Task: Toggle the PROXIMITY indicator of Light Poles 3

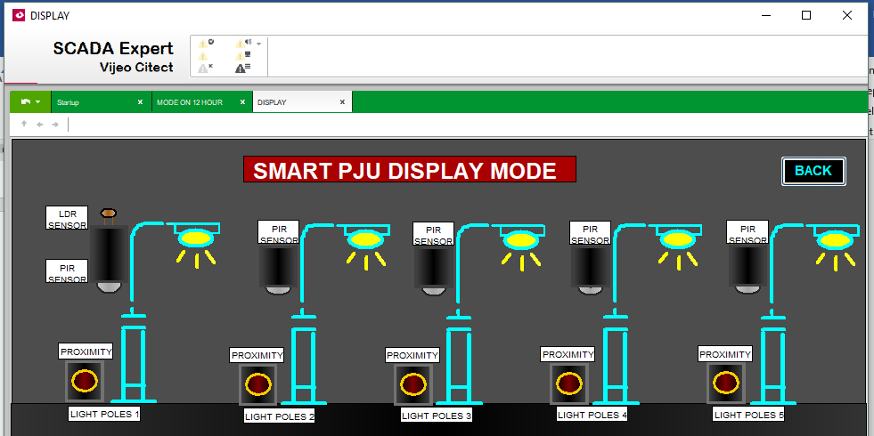Action: pyautogui.click(x=412, y=384)
